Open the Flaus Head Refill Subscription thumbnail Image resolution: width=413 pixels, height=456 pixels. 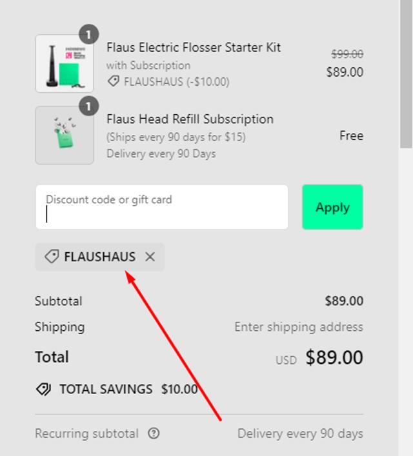[65, 135]
